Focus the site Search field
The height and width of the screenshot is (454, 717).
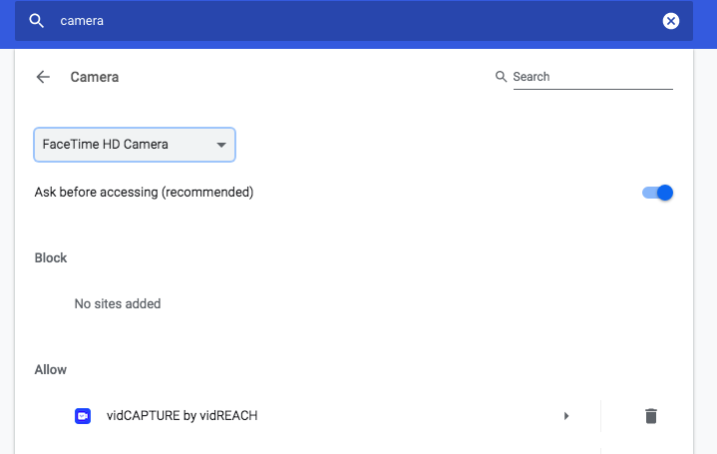pos(592,77)
